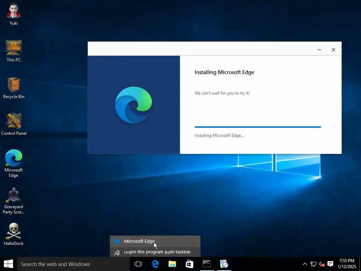Image resolution: width=361 pixels, height=271 pixels.
Task: Click the Show desktop sliver at taskbar end
Action: click(360, 264)
